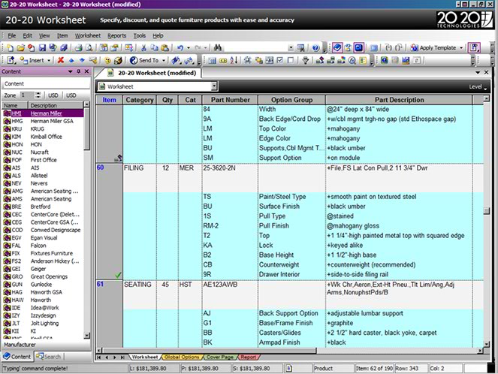
Task: Open the Tools menu
Action: (140, 35)
